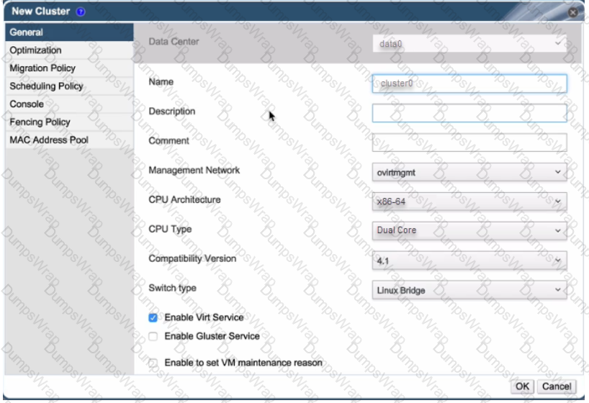The width and height of the screenshot is (589, 403).
Task: Open Compatibility Version dropdown
Action: tap(469, 261)
